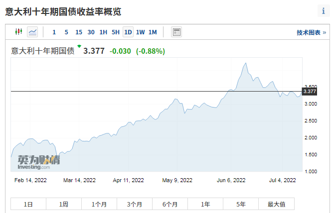Show the 1日 time range
Screen dimensions: 332x213
click(28, 204)
